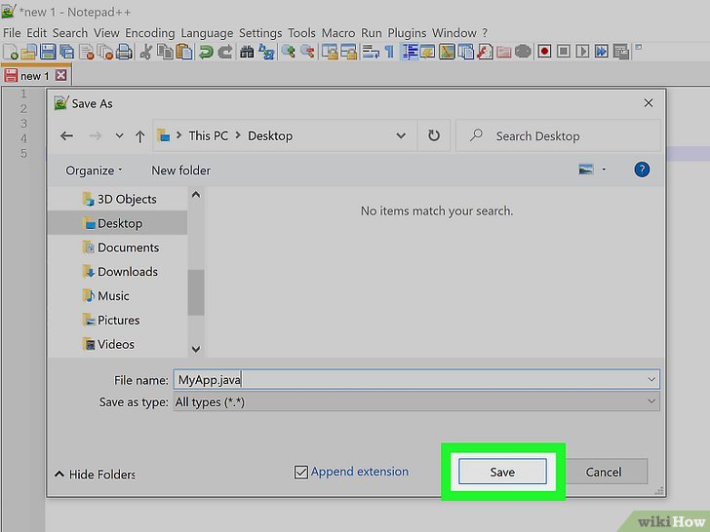
Task: Click the Run Macro Multiple Times icon
Action: 602,51
